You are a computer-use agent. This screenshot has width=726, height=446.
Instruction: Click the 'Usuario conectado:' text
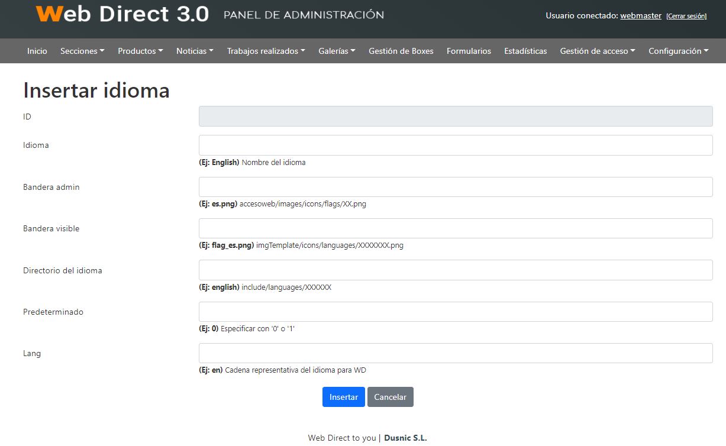582,16
